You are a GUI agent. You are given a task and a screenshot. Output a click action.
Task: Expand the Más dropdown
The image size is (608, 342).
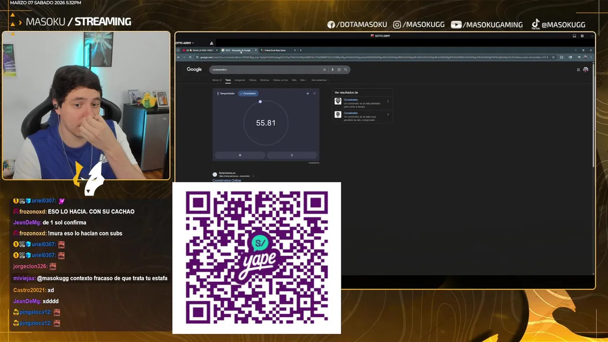303,80
